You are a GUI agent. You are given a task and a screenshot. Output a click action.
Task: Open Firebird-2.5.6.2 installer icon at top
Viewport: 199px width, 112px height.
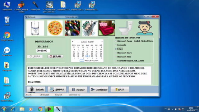(x=77, y=6)
